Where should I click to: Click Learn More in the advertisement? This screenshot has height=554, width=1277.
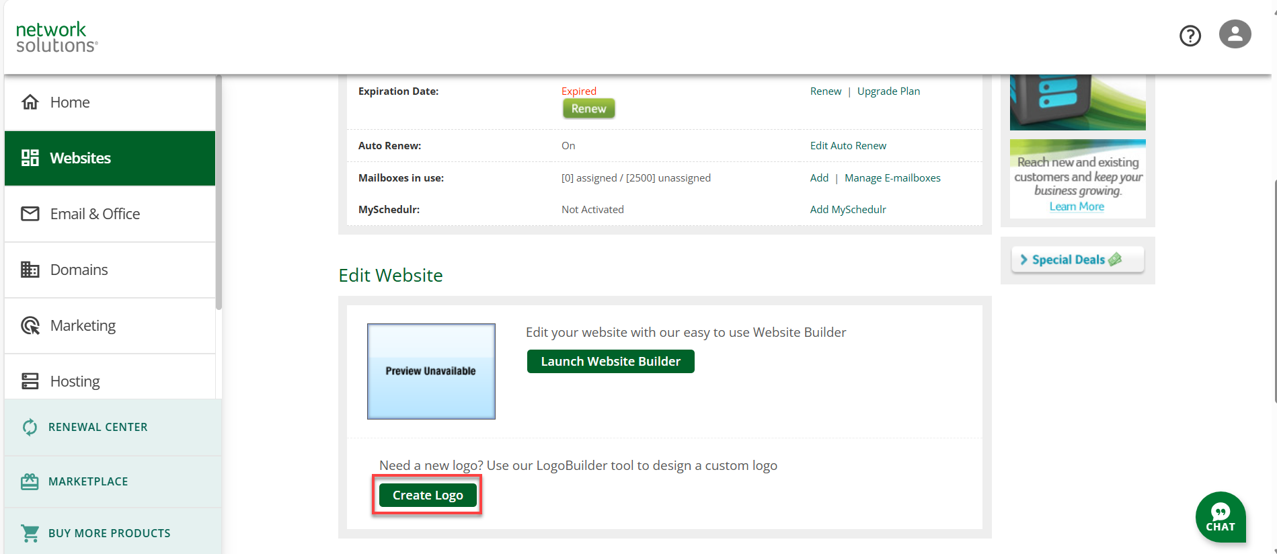coord(1077,207)
